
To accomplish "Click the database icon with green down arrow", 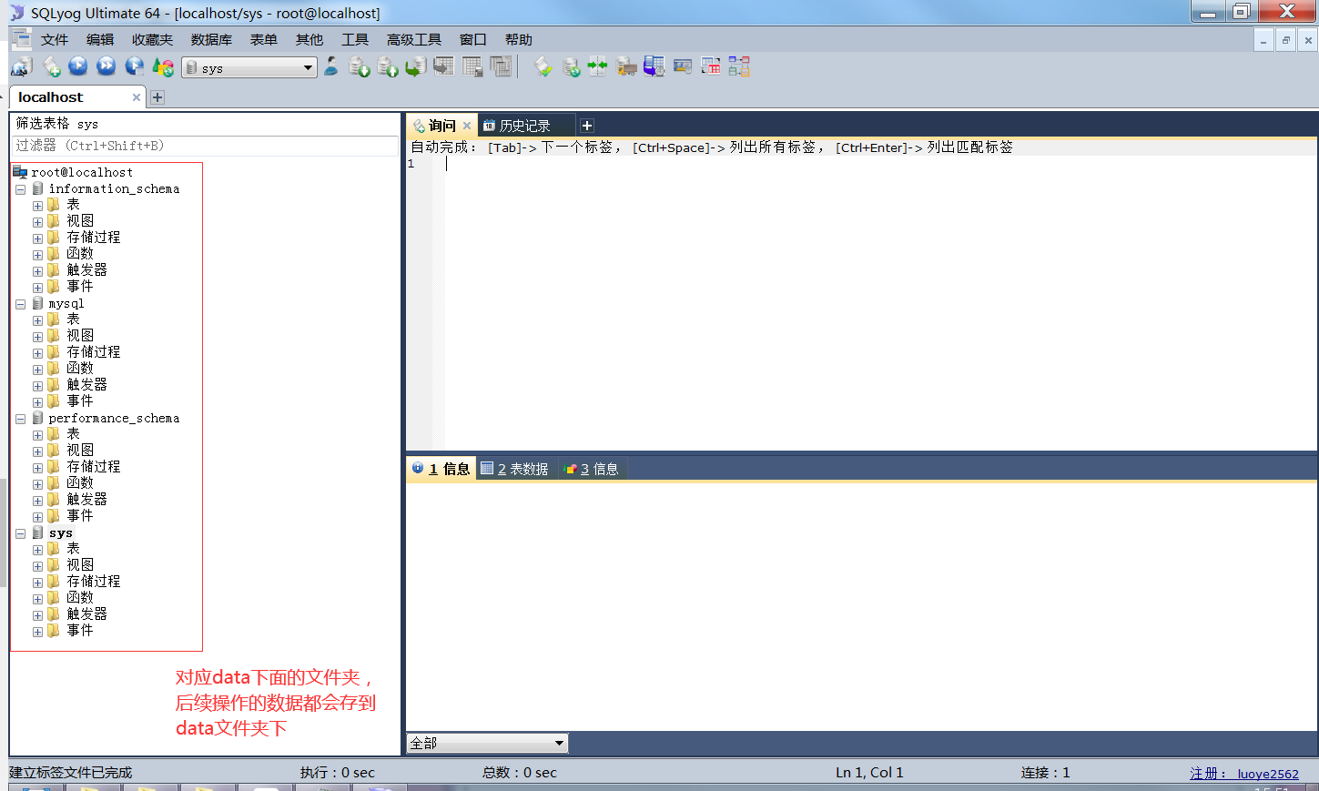I will tap(360, 66).
